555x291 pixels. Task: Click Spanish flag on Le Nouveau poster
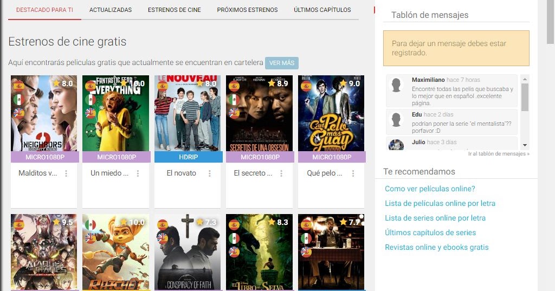pyautogui.click(x=162, y=86)
